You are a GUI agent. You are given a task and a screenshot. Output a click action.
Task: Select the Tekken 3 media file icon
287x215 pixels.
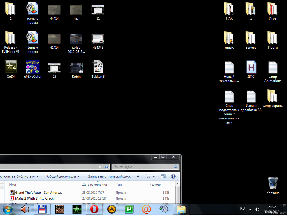98,67
